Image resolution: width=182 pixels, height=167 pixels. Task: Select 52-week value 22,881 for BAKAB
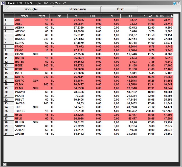168,39
